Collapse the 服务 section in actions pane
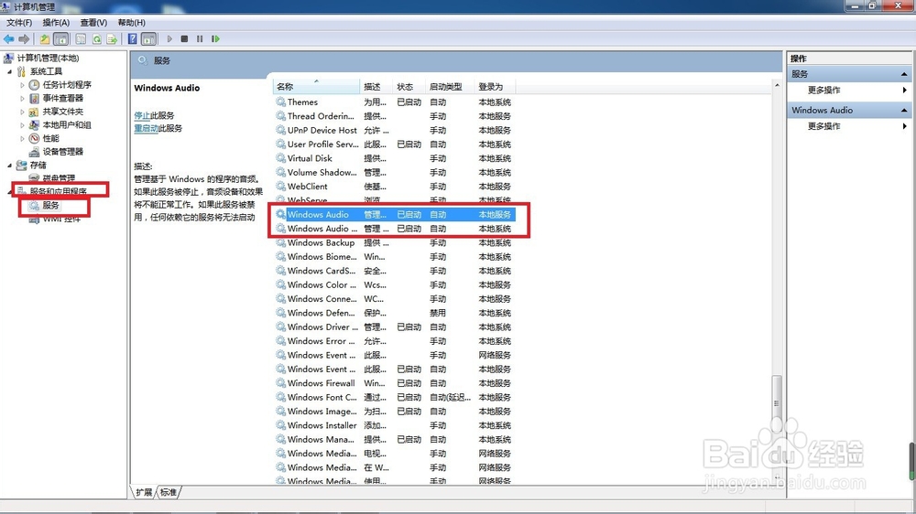Image resolution: width=916 pixels, height=514 pixels. 904,74
